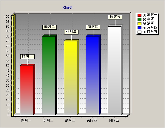
Task: Click legend entry text 90 何阿五
Action: [x=150, y=32]
